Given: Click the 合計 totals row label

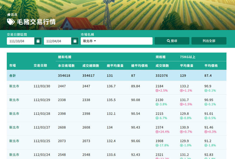Looking at the screenshot, I should [13, 76].
